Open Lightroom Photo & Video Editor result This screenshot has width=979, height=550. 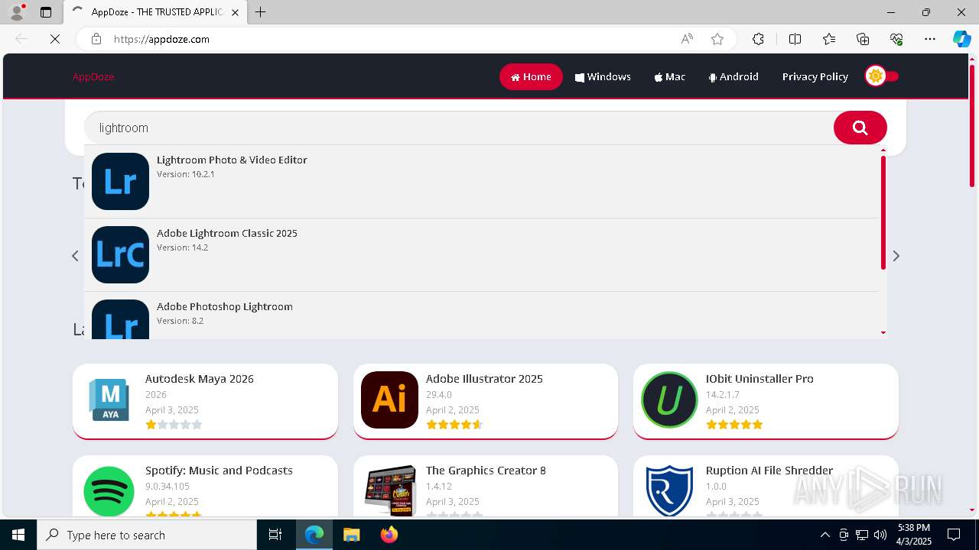click(x=232, y=160)
